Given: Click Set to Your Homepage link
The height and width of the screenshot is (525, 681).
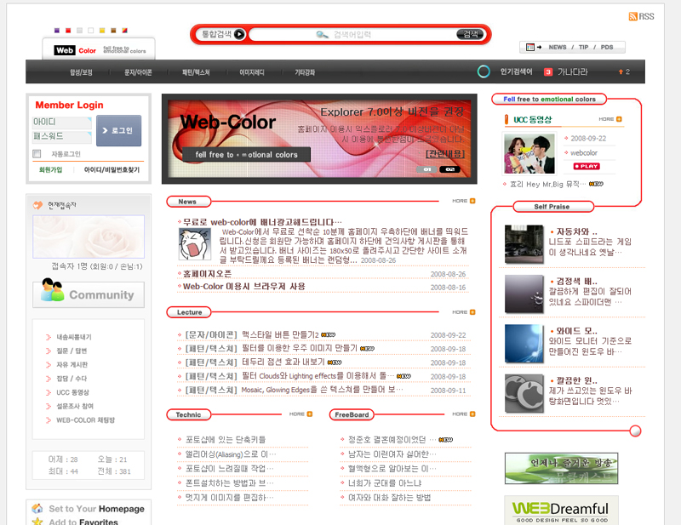Looking at the screenshot, I should click(x=96, y=509).
